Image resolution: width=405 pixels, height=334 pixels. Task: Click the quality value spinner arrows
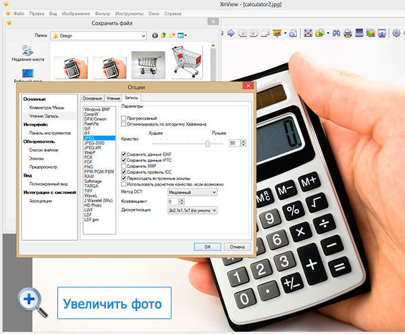click(243, 143)
